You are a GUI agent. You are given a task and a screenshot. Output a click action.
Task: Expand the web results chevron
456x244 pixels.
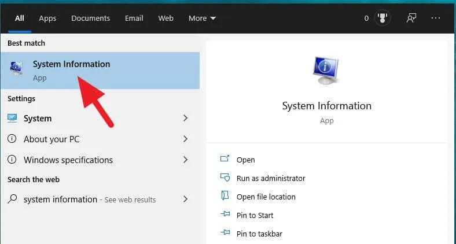(185, 199)
